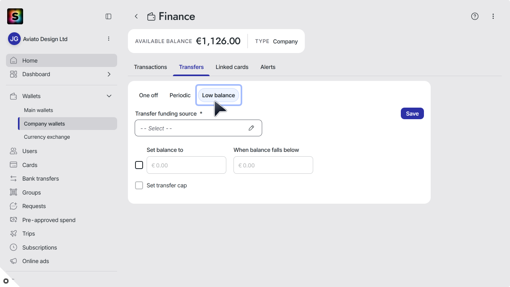This screenshot has height=287, width=510.
Task: Click the Home sidebar icon
Action: pyautogui.click(x=14, y=61)
